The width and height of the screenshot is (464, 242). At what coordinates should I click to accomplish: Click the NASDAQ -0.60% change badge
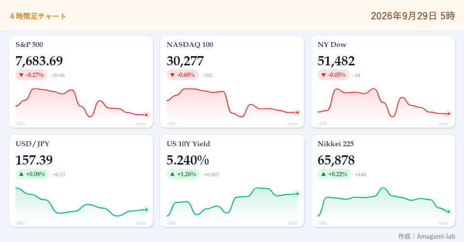click(x=183, y=75)
